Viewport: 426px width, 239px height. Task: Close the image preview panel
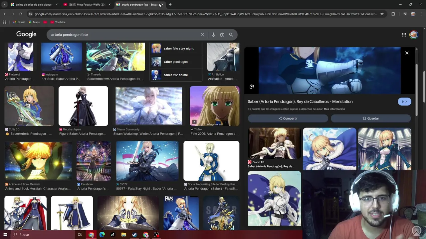coord(407,53)
